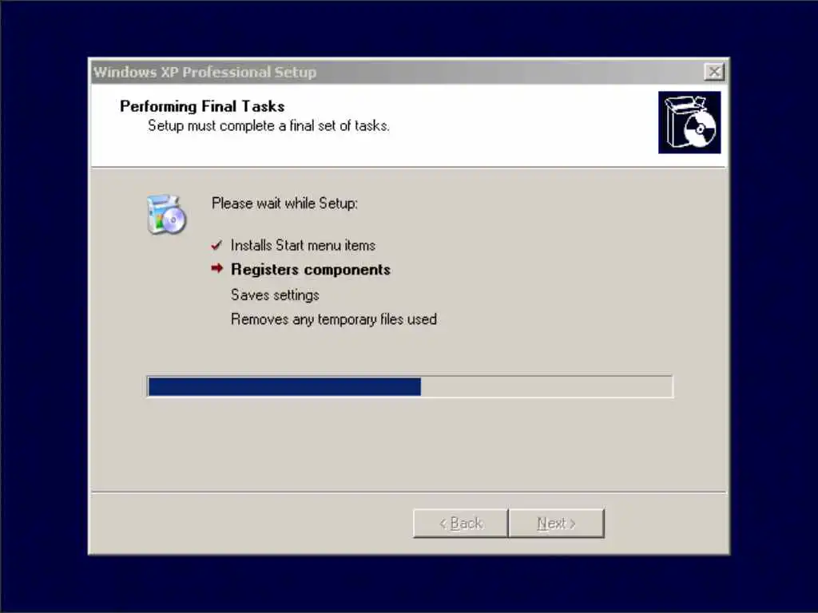The image size is (818, 613).
Task: Click the Next button
Action: (557, 523)
